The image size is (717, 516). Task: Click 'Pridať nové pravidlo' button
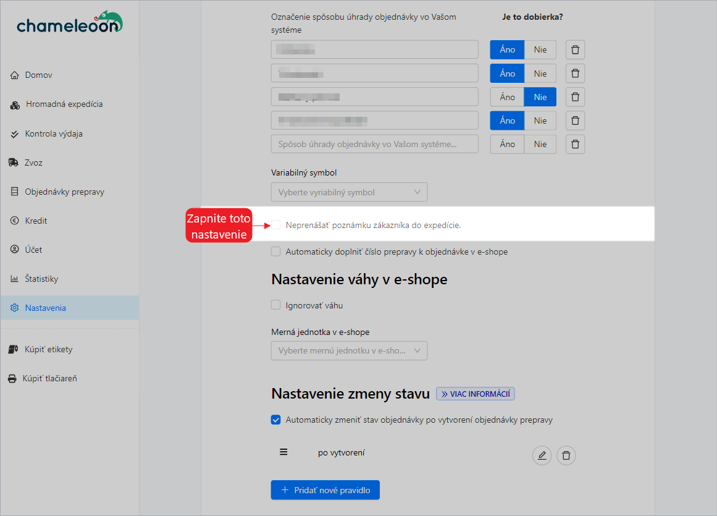click(325, 490)
